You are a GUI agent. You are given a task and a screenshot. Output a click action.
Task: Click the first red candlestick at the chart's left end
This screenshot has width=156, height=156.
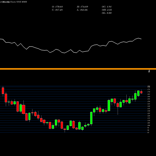click(3, 91)
